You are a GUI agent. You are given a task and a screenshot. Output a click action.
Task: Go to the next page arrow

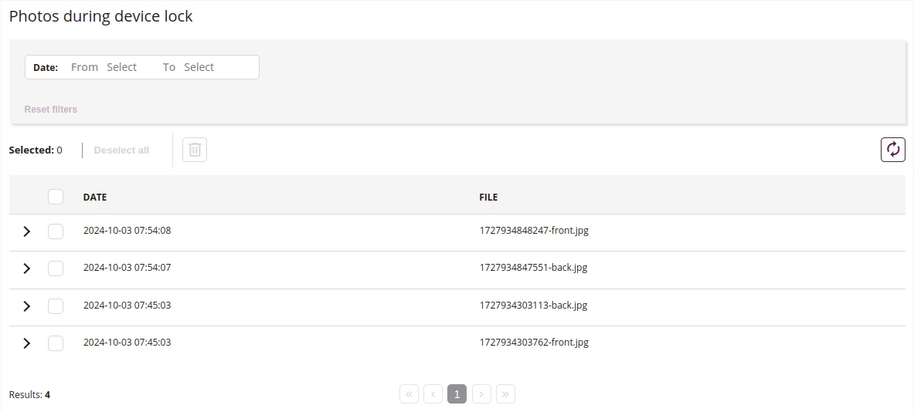click(481, 394)
